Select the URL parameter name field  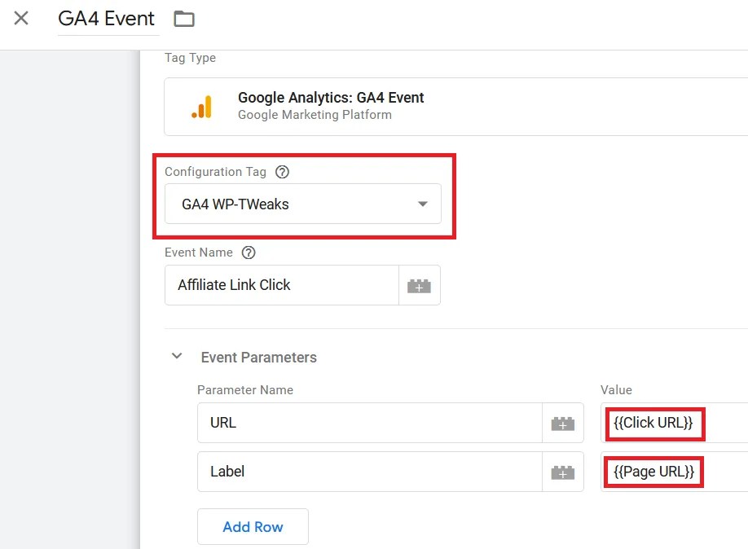pos(359,422)
